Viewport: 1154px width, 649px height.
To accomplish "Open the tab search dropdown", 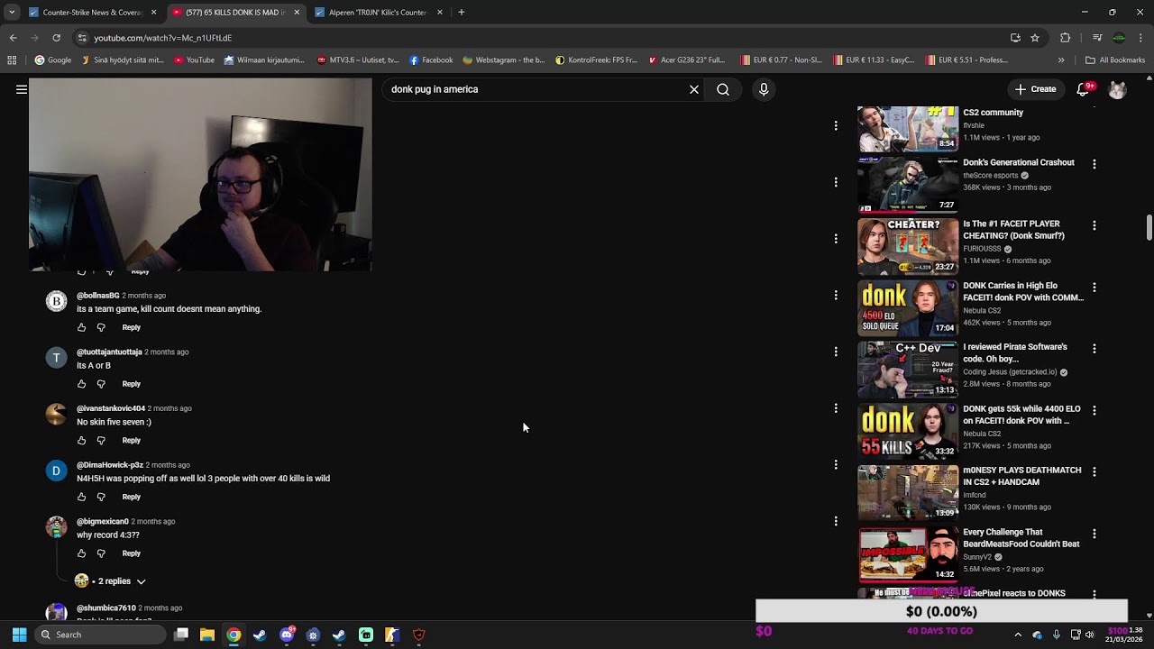I will coord(12,13).
